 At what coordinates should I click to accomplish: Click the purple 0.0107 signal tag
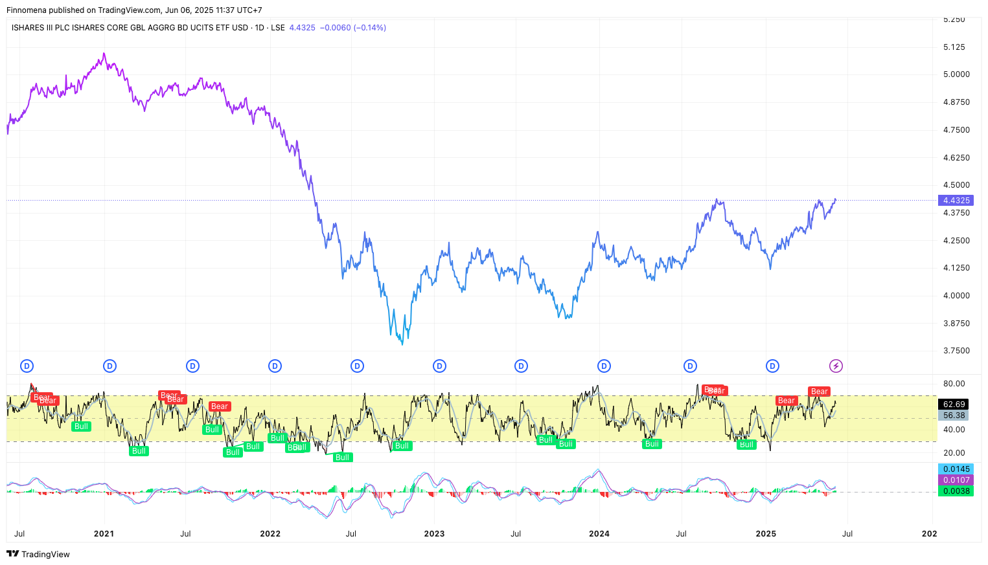coord(956,480)
